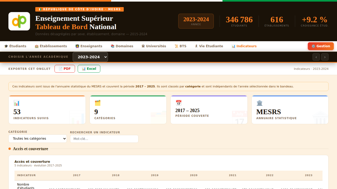Viewport: 337px width, 189px height.
Task: Click the 2018 column header
Action: (x=116, y=175)
